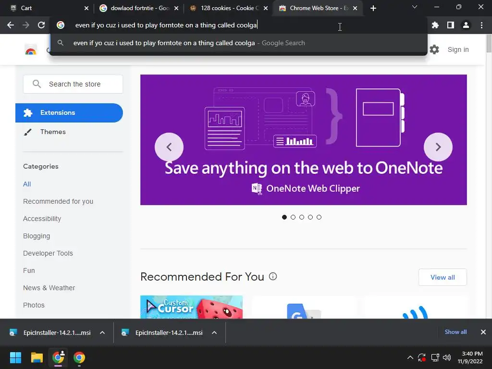492x369 pixels.
Task: Select the second carousel dot indicator
Action: pos(293,217)
